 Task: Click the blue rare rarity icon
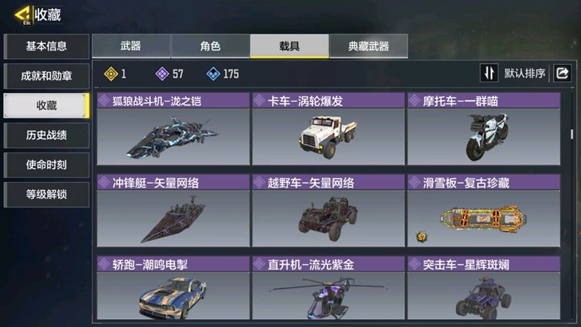click(213, 73)
